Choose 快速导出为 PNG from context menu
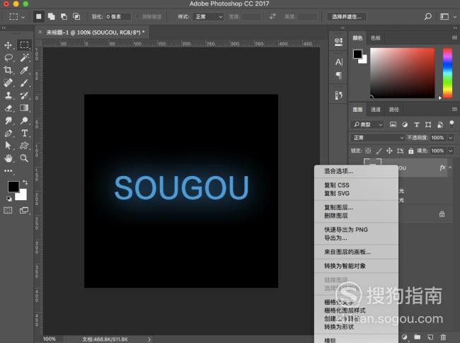Screen dimensions: 460x343 pyautogui.click(x=356, y=230)
